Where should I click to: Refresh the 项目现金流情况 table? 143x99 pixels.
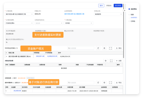pos(98,48)
